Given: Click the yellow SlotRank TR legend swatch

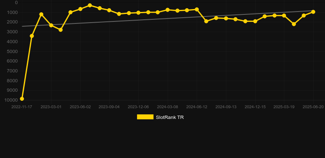Looking at the screenshot, I should [145, 117].
